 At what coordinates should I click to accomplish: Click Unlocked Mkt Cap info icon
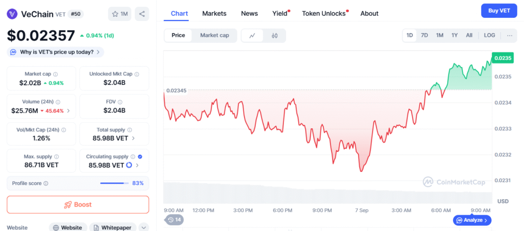point(137,74)
